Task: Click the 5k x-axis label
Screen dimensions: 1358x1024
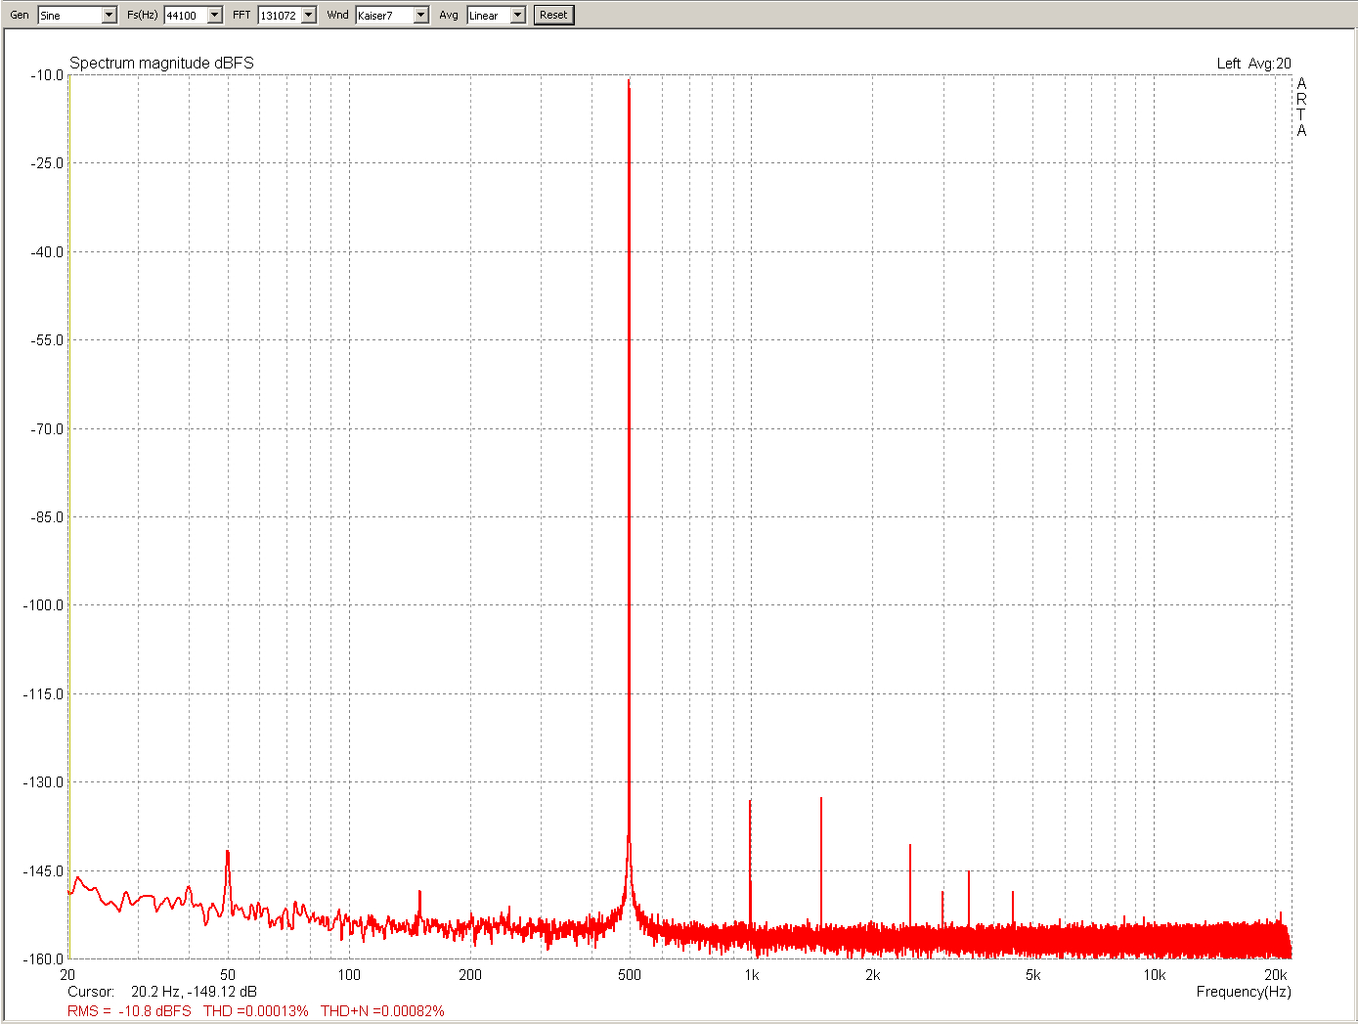Action: [x=1032, y=975]
